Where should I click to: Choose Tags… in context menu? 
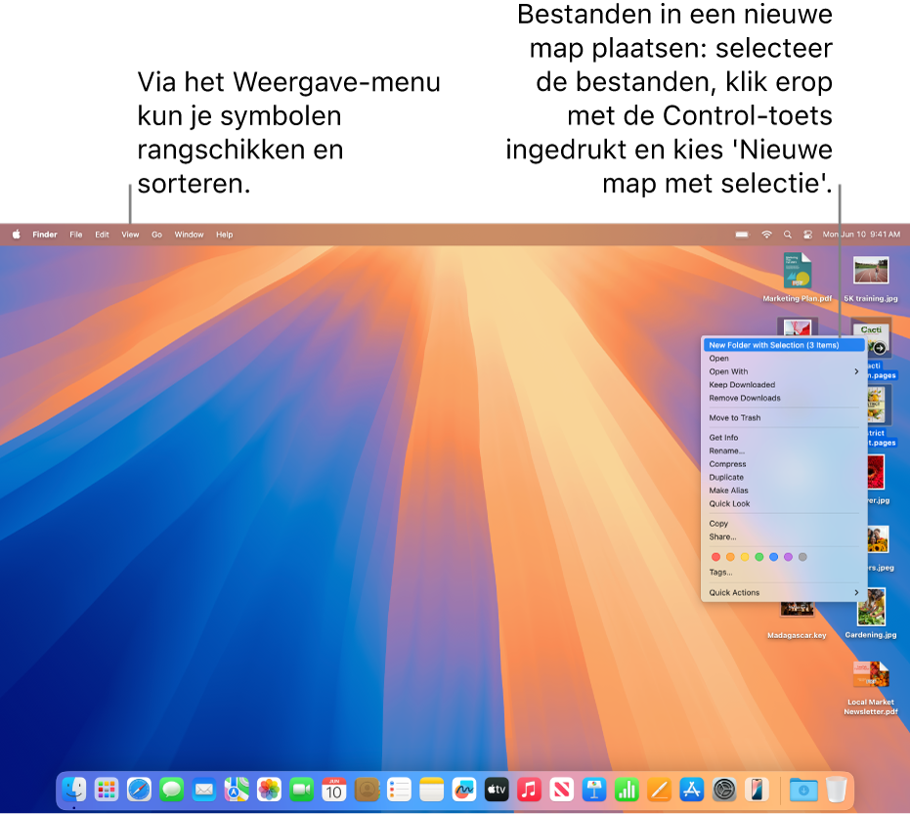pyautogui.click(x=784, y=573)
